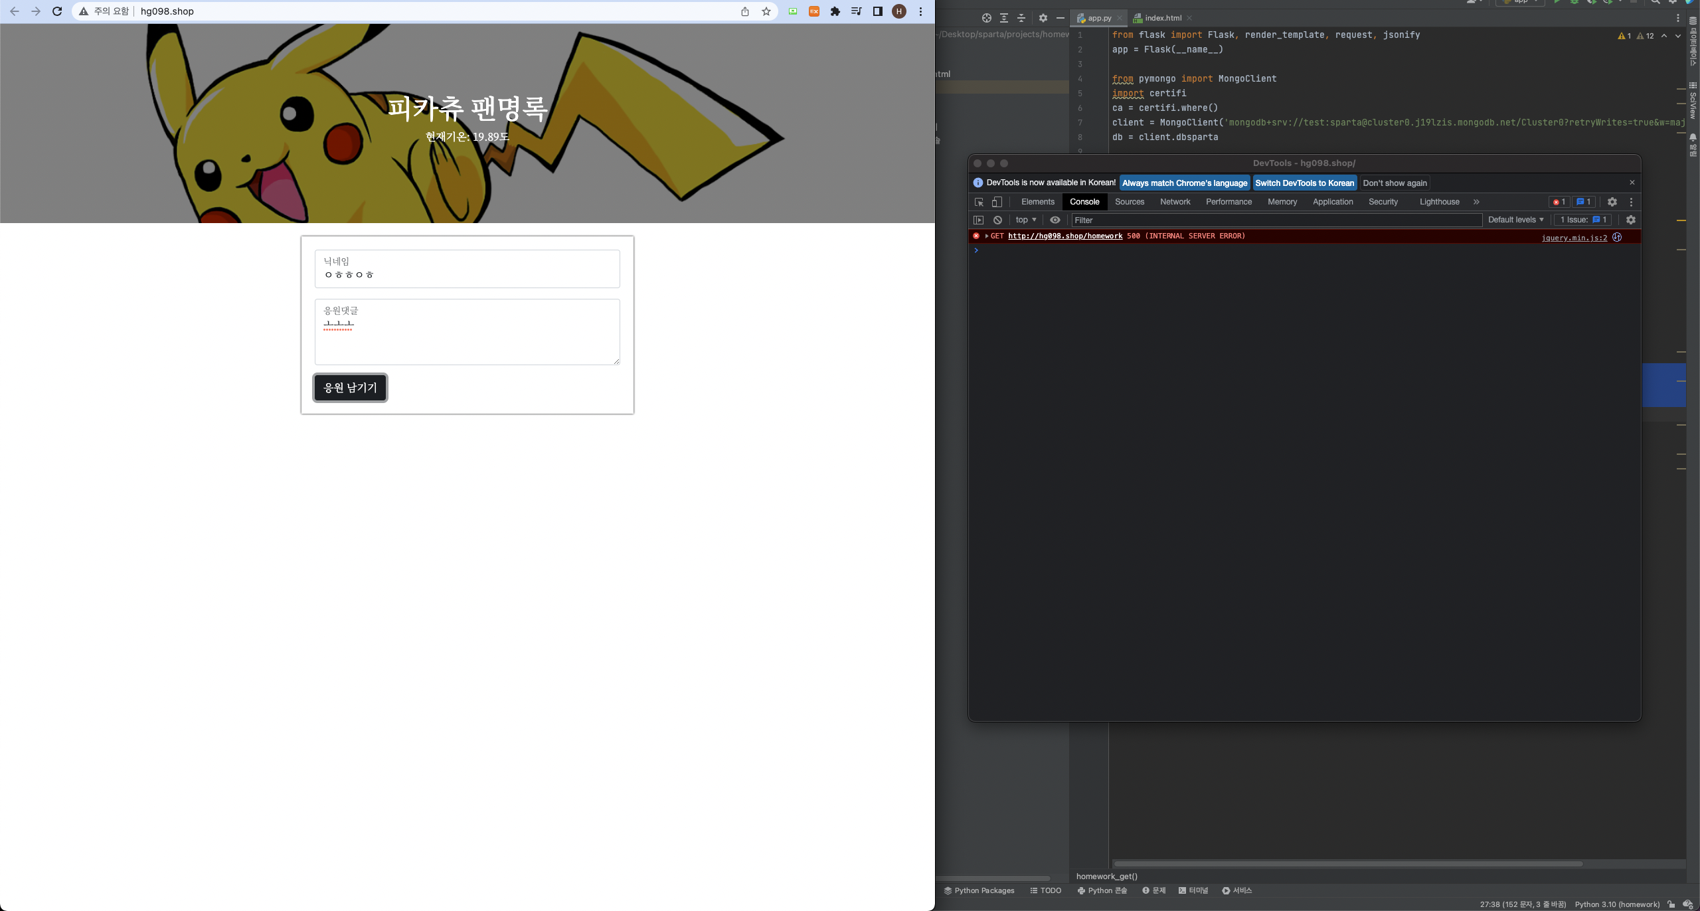Open the share icon in address bar
Screen dimensions: 1700x911
[x=745, y=11]
